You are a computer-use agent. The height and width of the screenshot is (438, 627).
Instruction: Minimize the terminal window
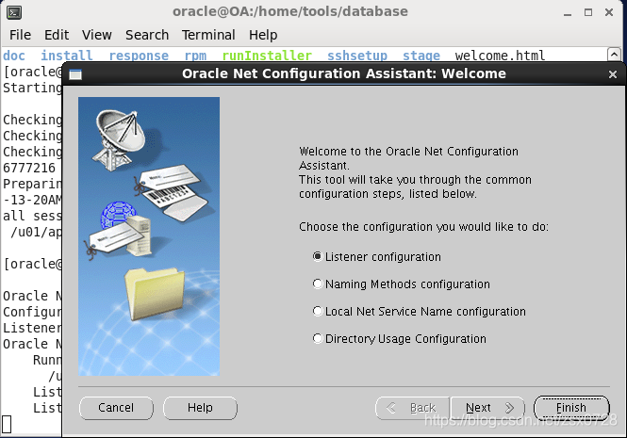pos(568,13)
